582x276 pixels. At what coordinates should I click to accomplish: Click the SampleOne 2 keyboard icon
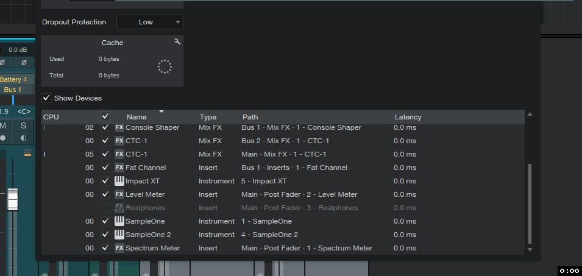click(x=119, y=235)
